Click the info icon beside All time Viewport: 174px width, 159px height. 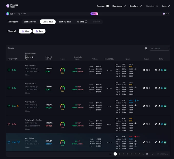(86, 22)
